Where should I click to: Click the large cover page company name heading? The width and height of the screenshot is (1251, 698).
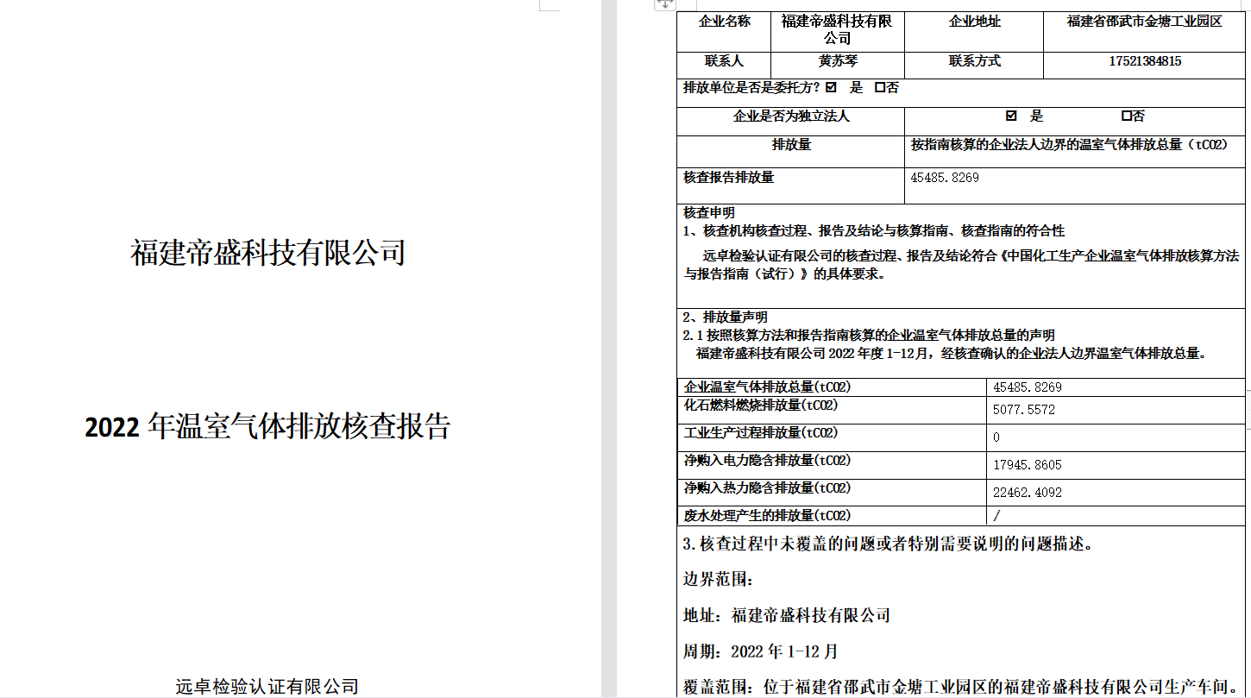[x=267, y=253]
